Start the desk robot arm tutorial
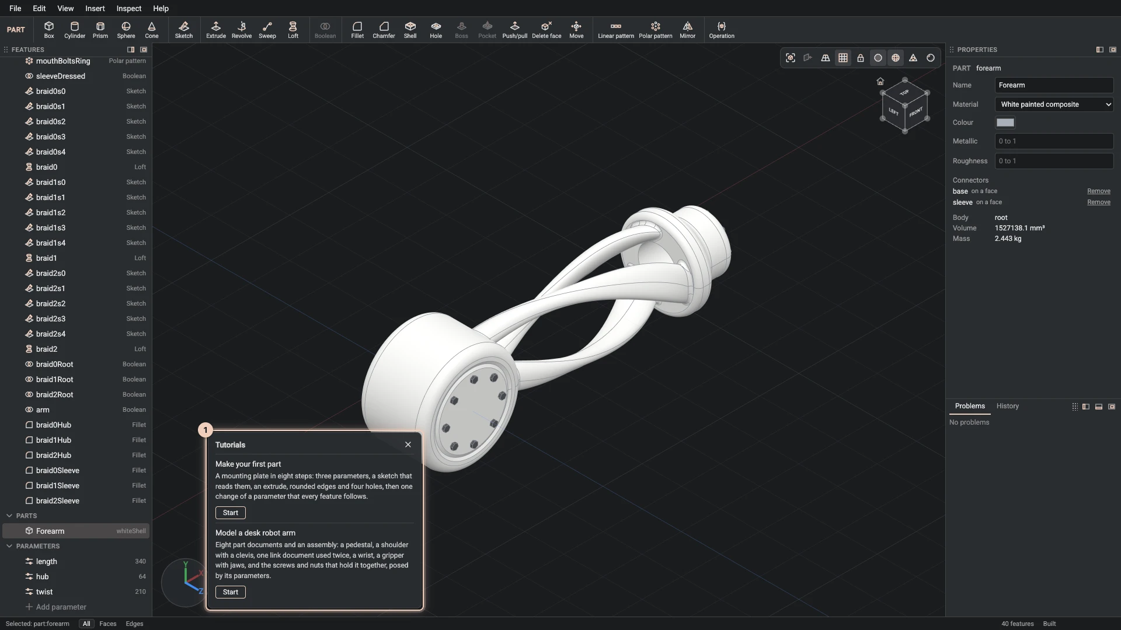Viewport: 1121px width, 630px height. coord(230,592)
